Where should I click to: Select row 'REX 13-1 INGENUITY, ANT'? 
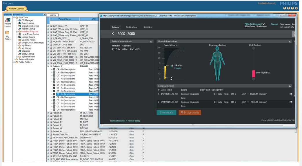[x=96, y=156]
